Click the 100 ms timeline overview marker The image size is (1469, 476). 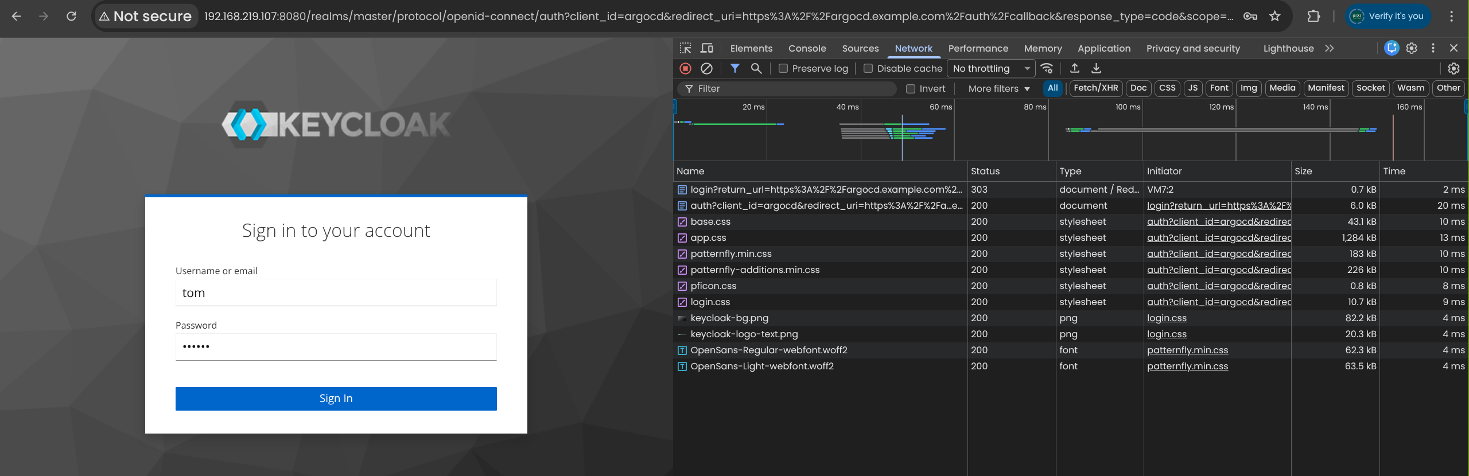coord(1128,107)
